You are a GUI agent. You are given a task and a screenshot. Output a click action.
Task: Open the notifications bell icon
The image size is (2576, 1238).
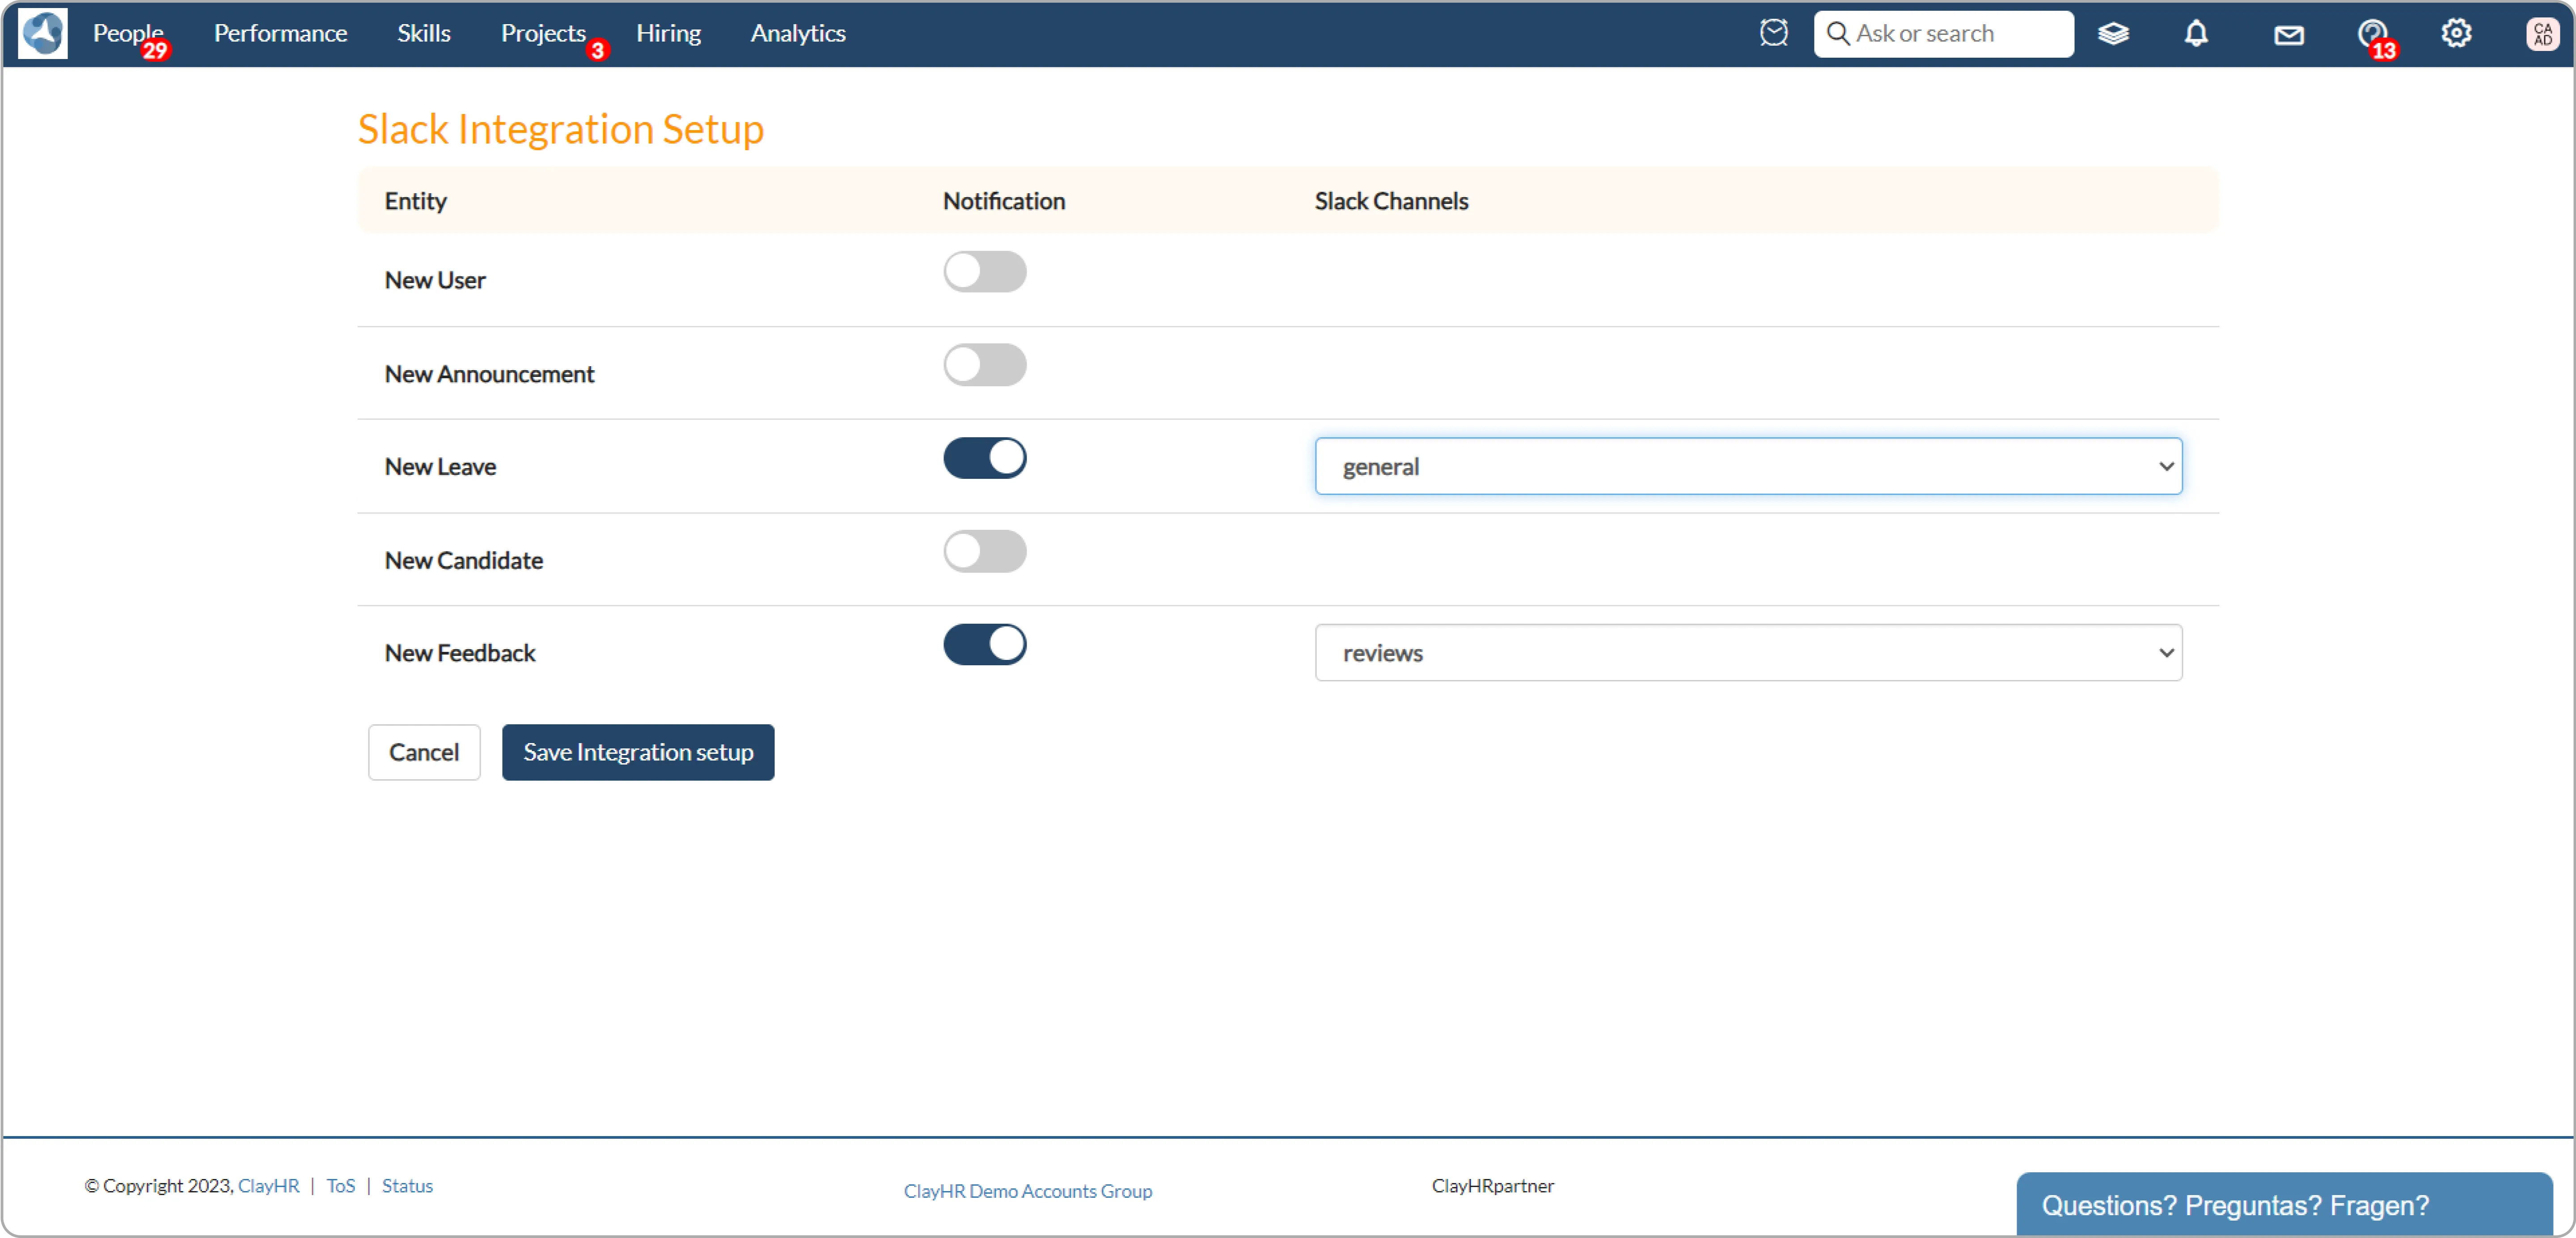pyautogui.click(x=2195, y=34)
